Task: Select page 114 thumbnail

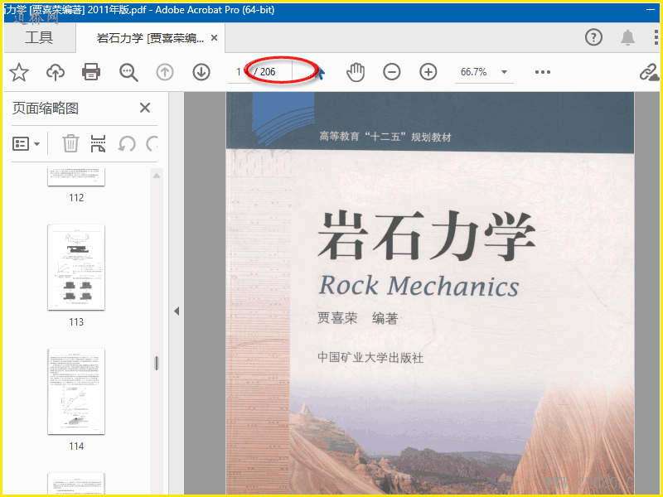Action: 76,391
